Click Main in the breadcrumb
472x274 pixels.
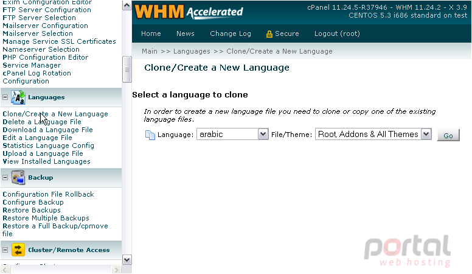150,51
